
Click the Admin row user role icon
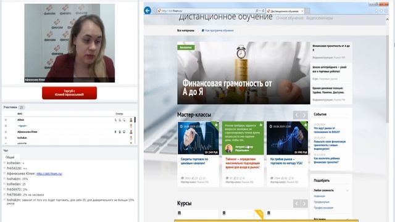coord(131,120)
